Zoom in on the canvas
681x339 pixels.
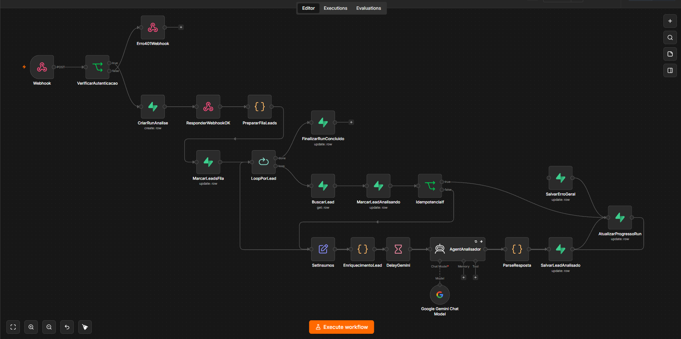[x=31, y=327]
